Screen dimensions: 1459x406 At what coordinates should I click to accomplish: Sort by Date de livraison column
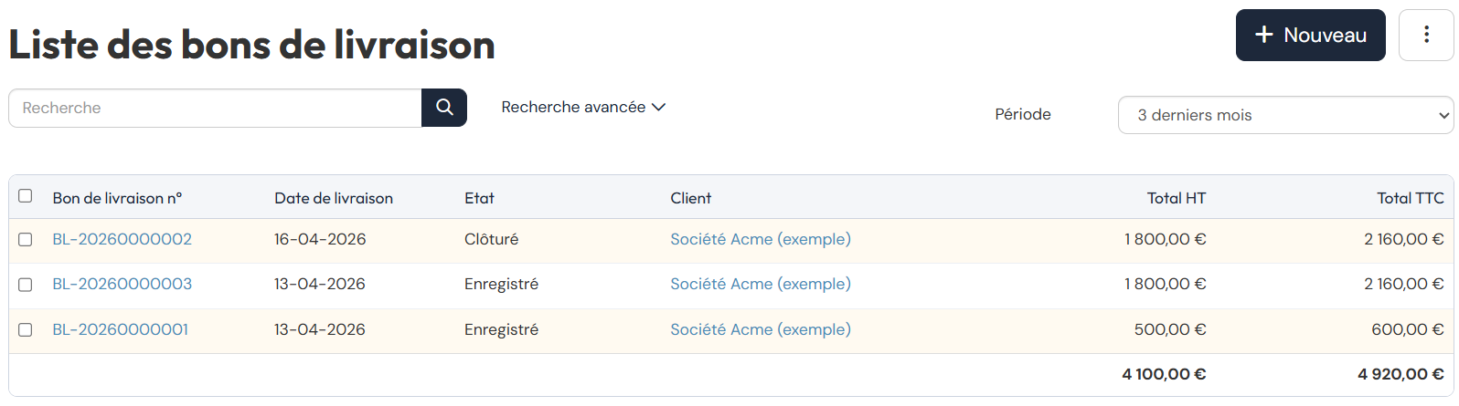pyautogui.click(x=334, y=198)
